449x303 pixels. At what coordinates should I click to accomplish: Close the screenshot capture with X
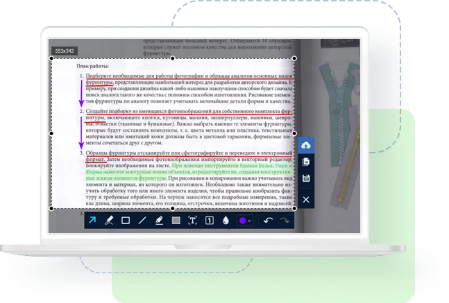coord(306,200)
